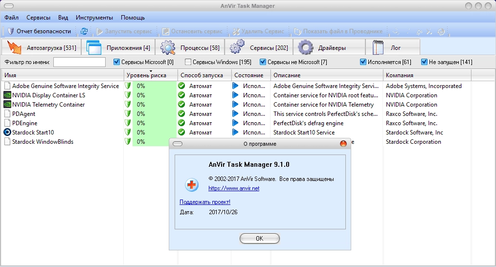Open the Помощь menu
The image size is (496, 267).
(133, 18)
